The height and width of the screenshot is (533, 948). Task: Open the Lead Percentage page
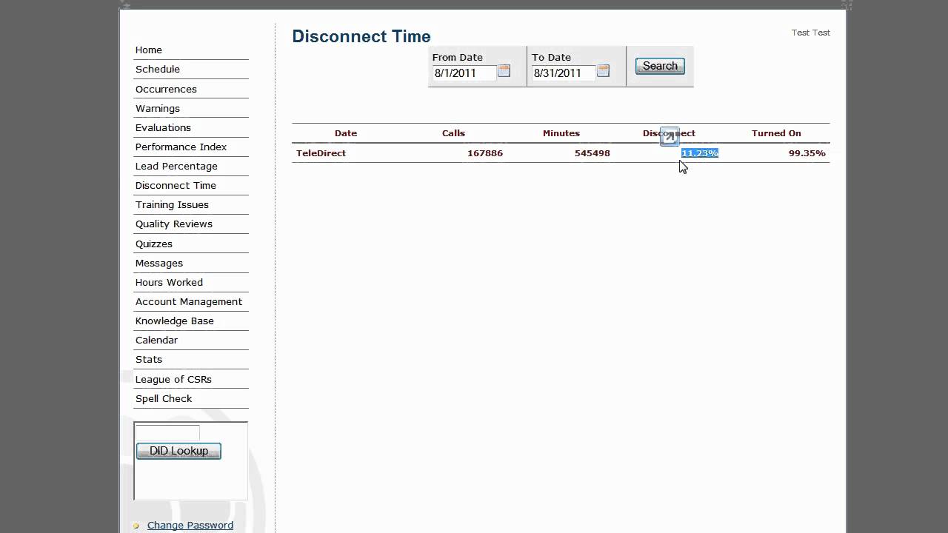[176, 166]
